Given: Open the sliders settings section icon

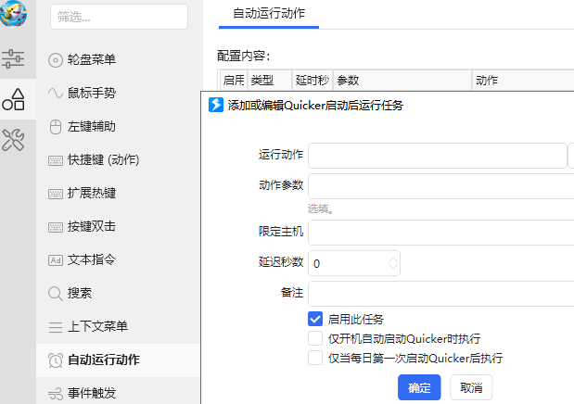Looking at the screenshot, I should 13,59.
